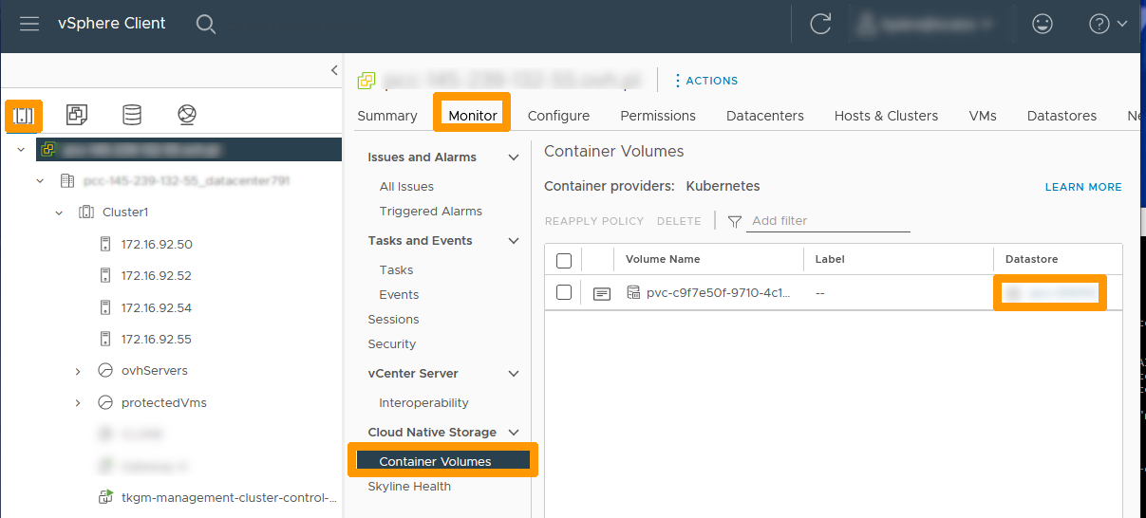The height and width of the screenshot is (518, 1146).
Task: Open Interoperability
Action: pos(424,403)
